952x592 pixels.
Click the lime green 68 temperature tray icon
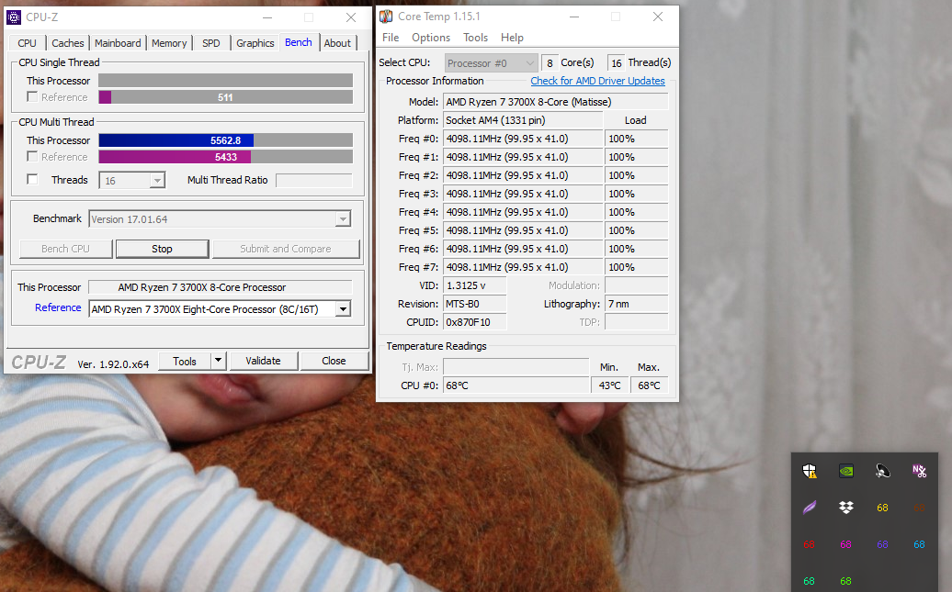pos(845,581)
